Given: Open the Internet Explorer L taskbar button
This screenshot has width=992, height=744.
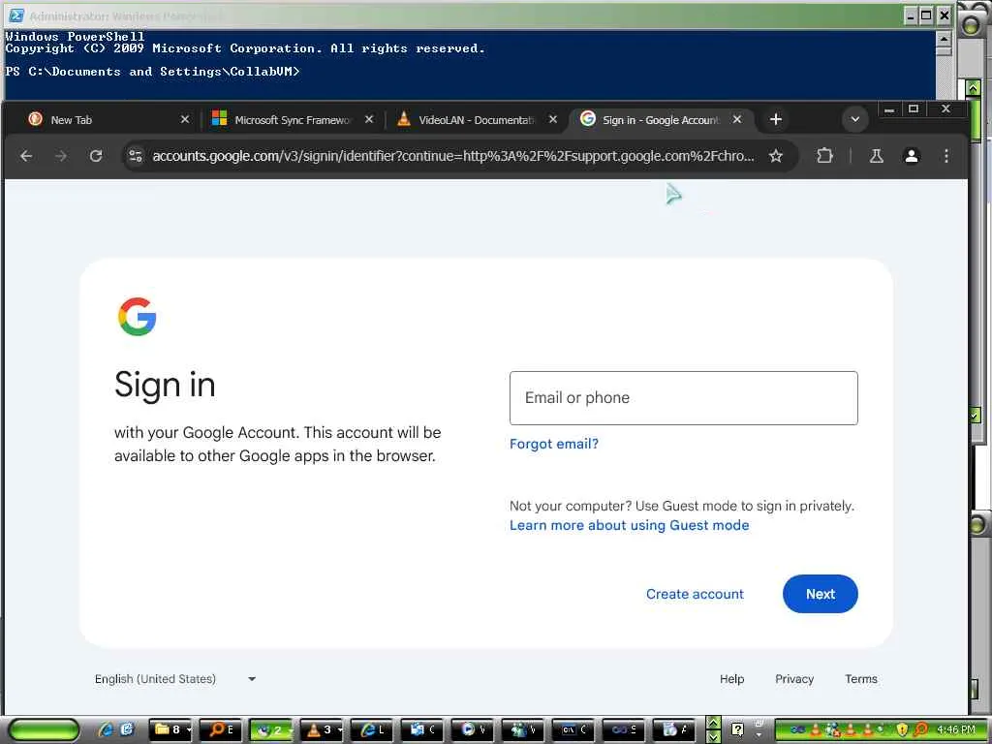Looking at the screenshot, I should pos(372,730).
